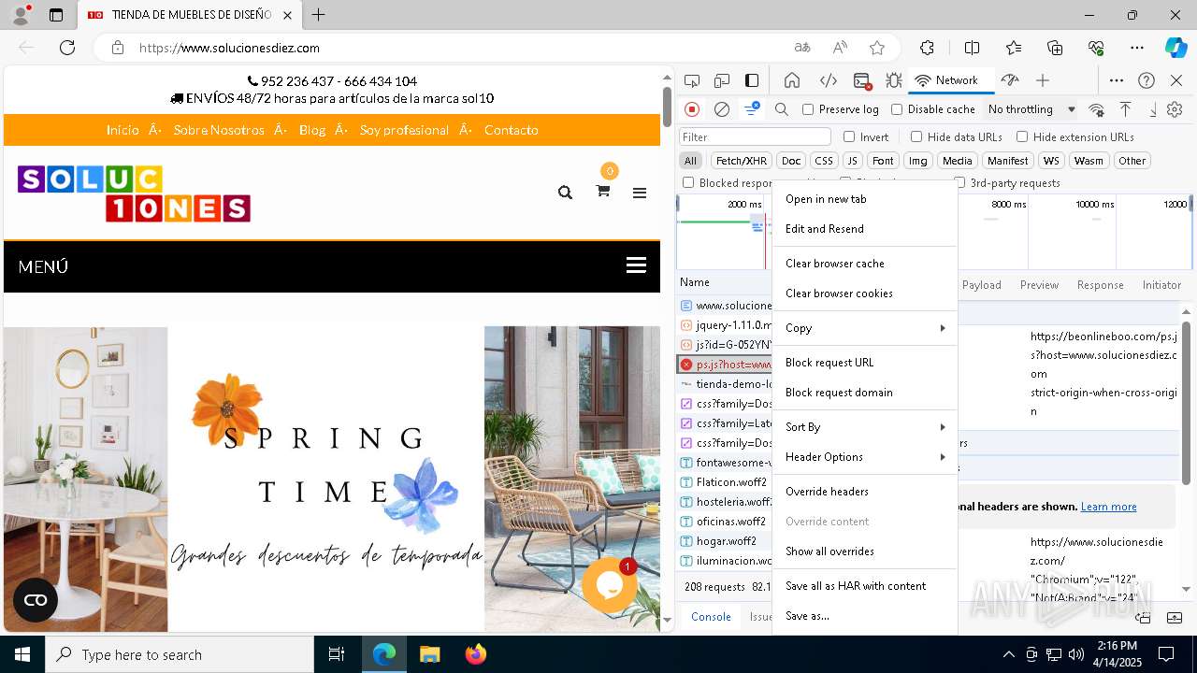Open the Sources bug icon panel
This screenshot has width=1197, height=673.
894,80
